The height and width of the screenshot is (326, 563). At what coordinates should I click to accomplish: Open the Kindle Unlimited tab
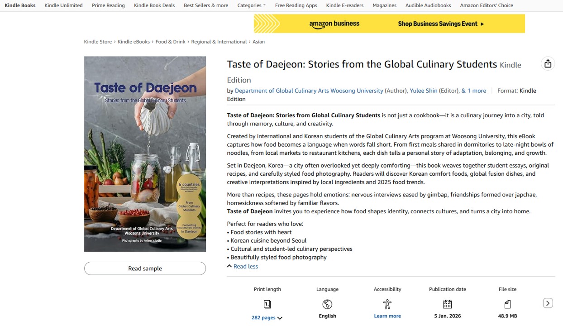pyautogui.click(x=63, y=5)
